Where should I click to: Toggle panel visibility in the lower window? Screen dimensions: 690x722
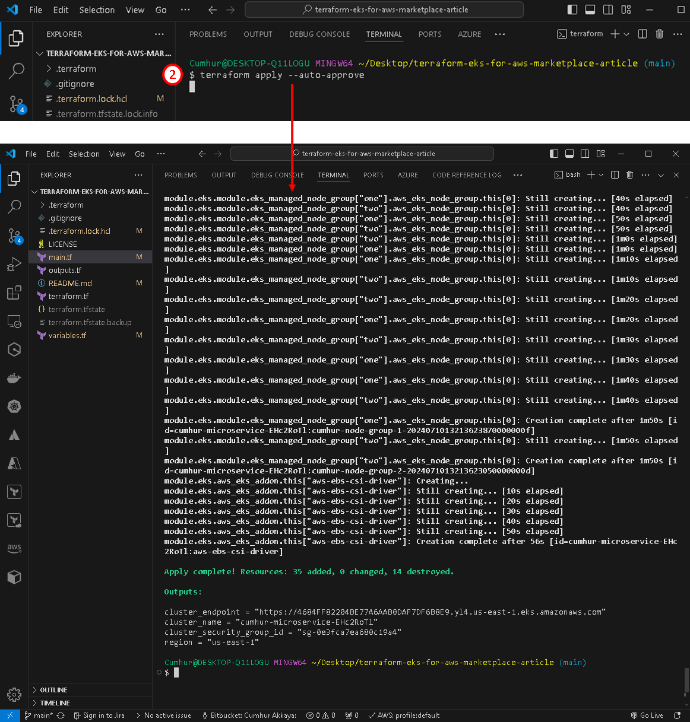coord(569,154)
